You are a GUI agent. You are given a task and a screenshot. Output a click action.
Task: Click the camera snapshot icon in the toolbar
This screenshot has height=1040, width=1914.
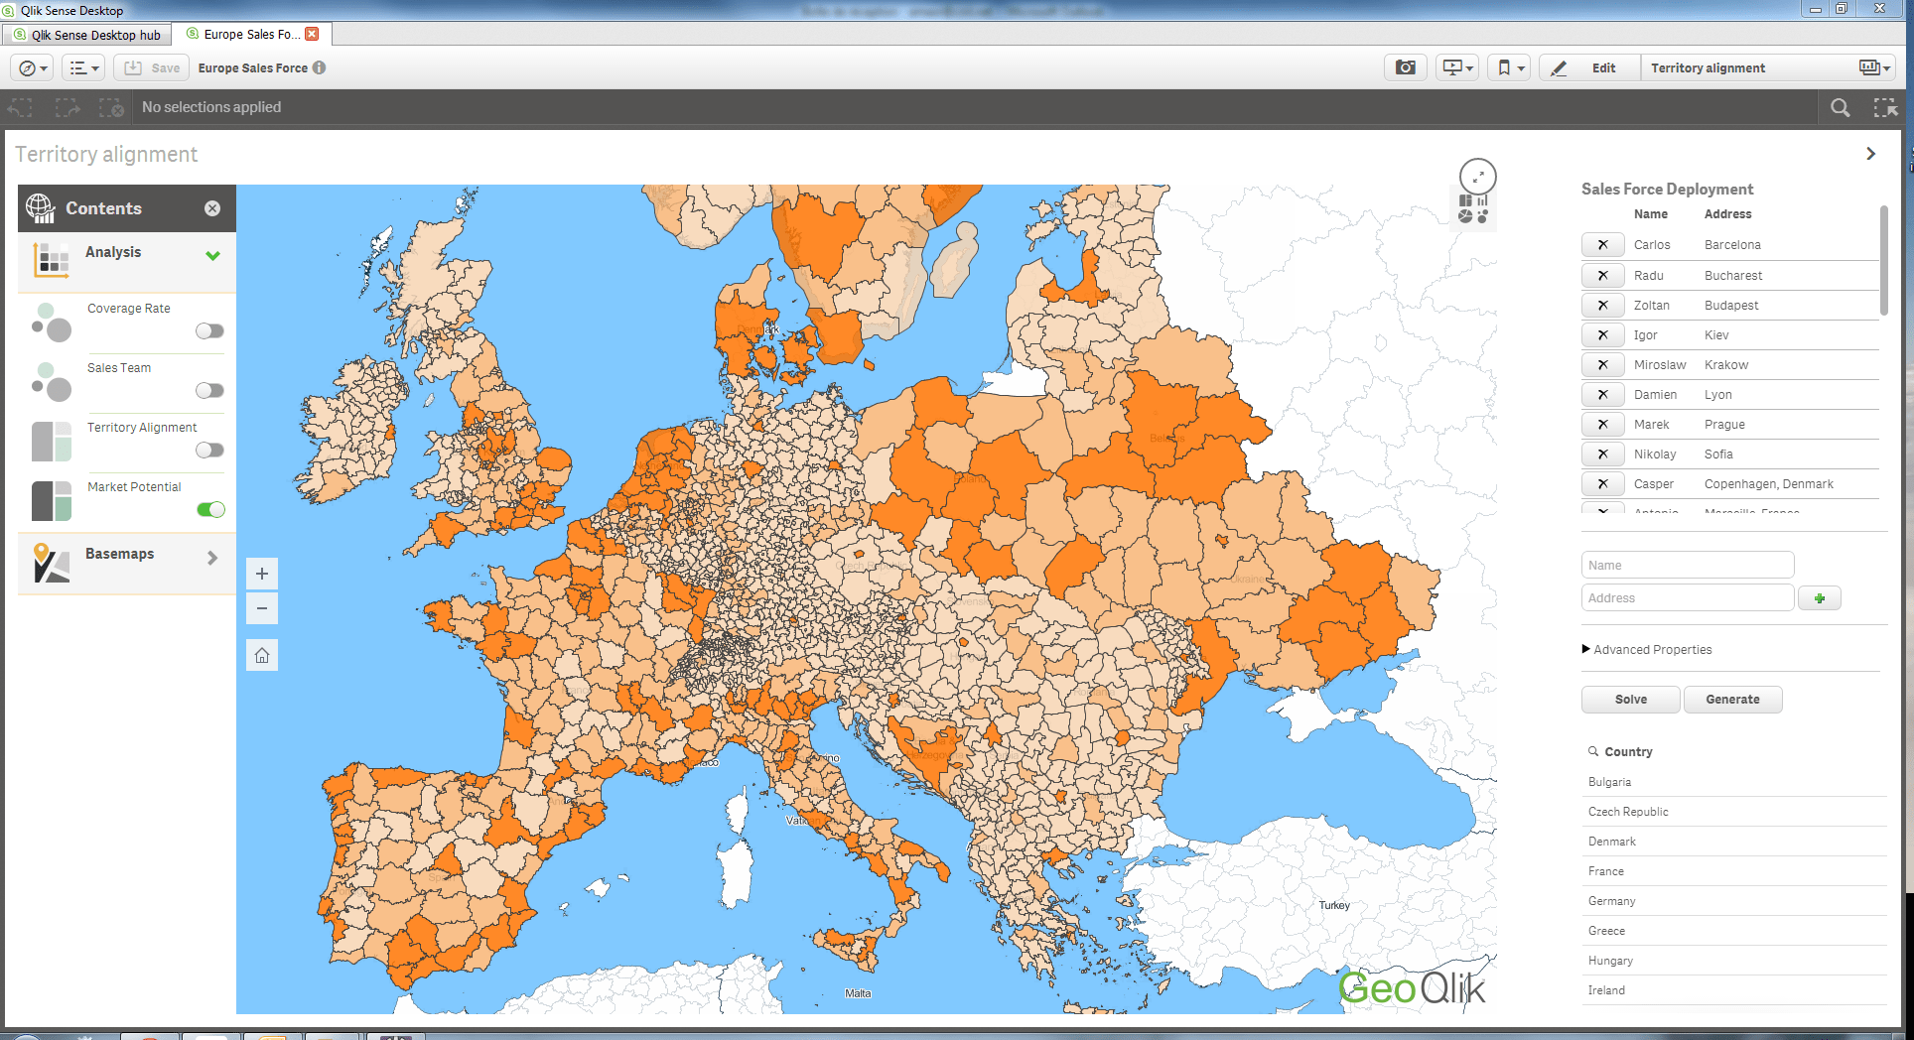[1405, 67]
